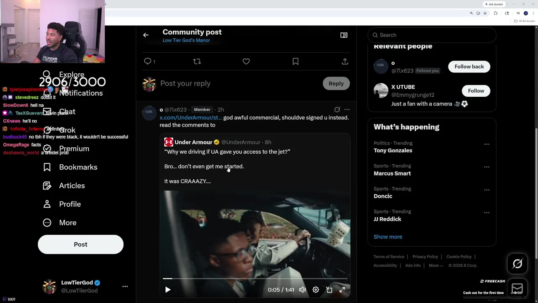Play the Under Armour video
538x303 pixels.
pos(168,290)
